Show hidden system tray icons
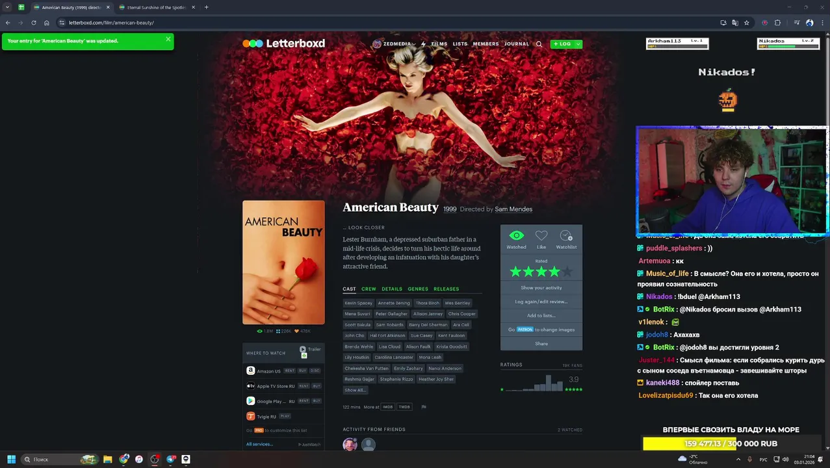This screenshot has width=830, height=468. (738, 460)
